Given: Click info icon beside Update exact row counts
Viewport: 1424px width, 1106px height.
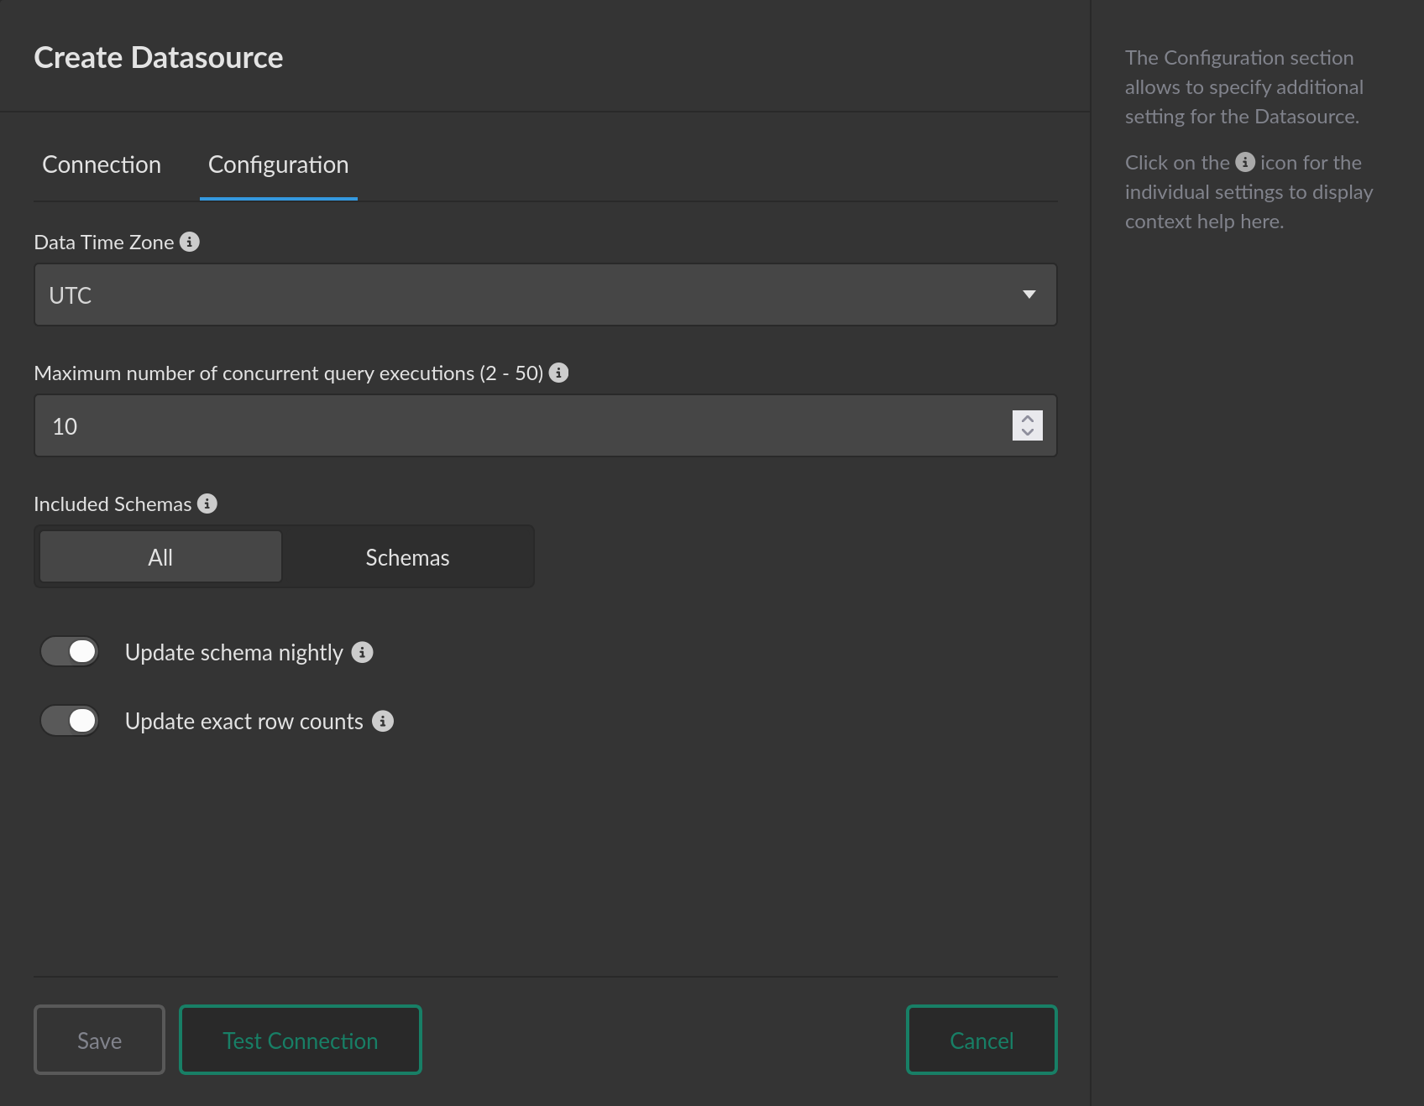Looking at the screenshot, I should click(382, 721).
